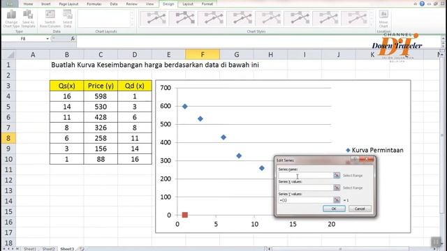Expand the Chart Styles gallery
This screenshot has width=447, height=251.
pos(372,25)
